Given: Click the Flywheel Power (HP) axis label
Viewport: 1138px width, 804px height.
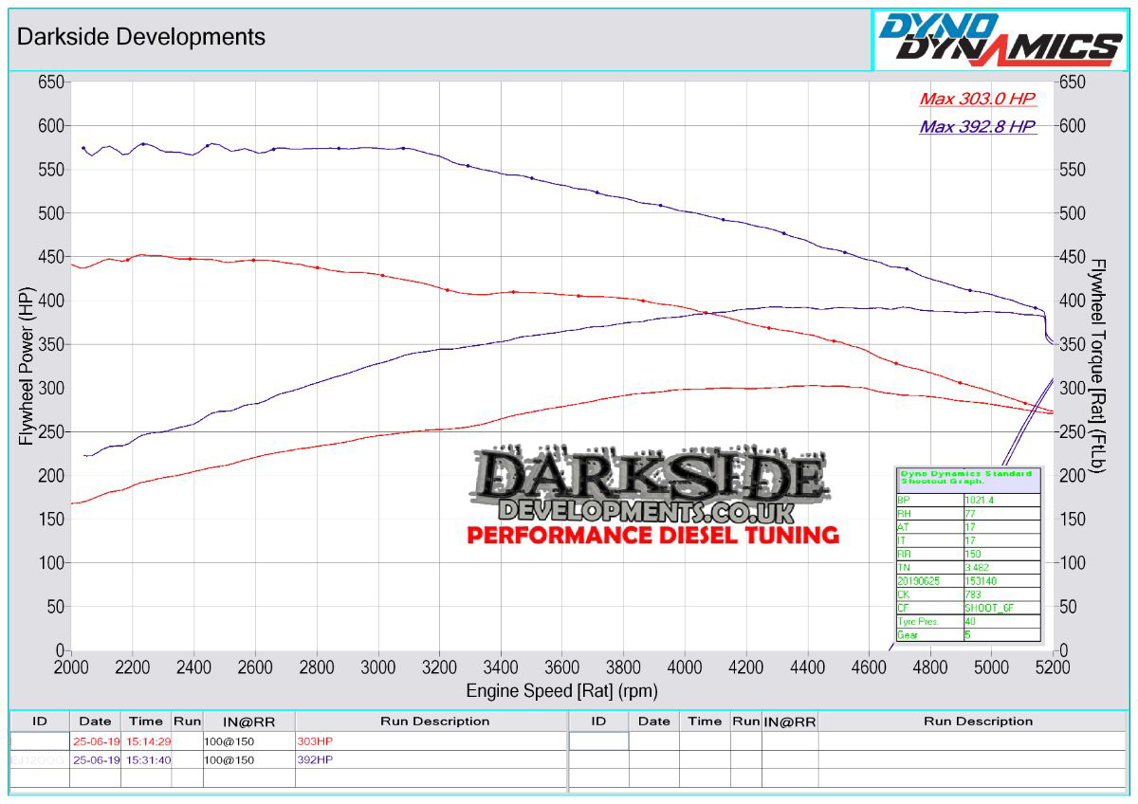Looking at the screenshot, I should 26,369.
